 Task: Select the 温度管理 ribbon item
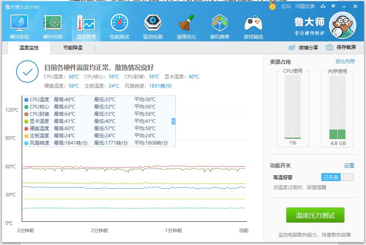pyautogui.click(x=86, y=25)
